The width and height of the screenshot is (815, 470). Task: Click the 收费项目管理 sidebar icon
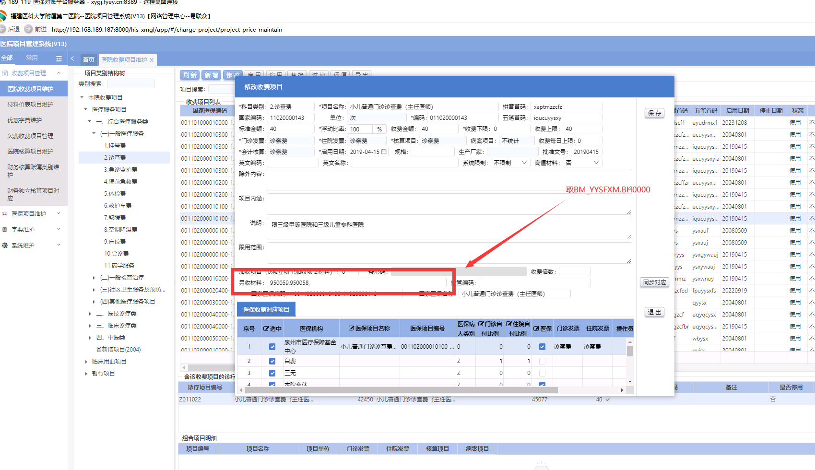(5, 73)
